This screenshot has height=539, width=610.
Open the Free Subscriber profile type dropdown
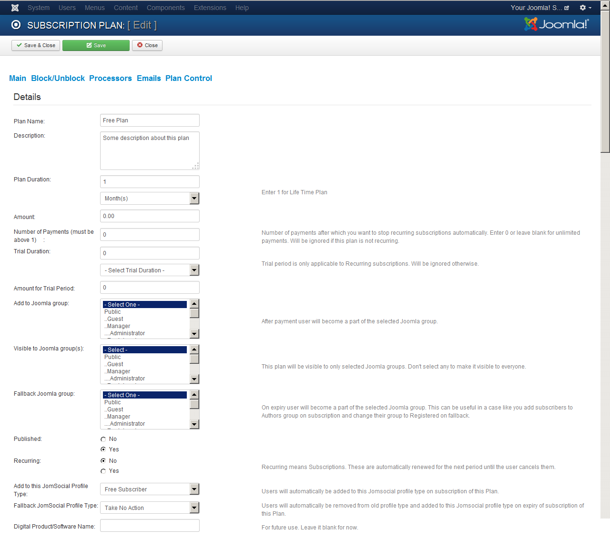point(149,489)
